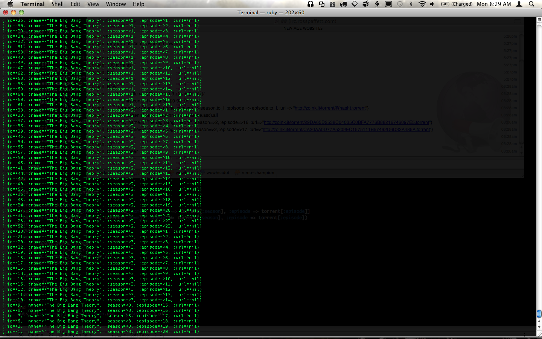Open the Apple menu
The width and height of the screenshot is (542, 339).
pos(10,4)
